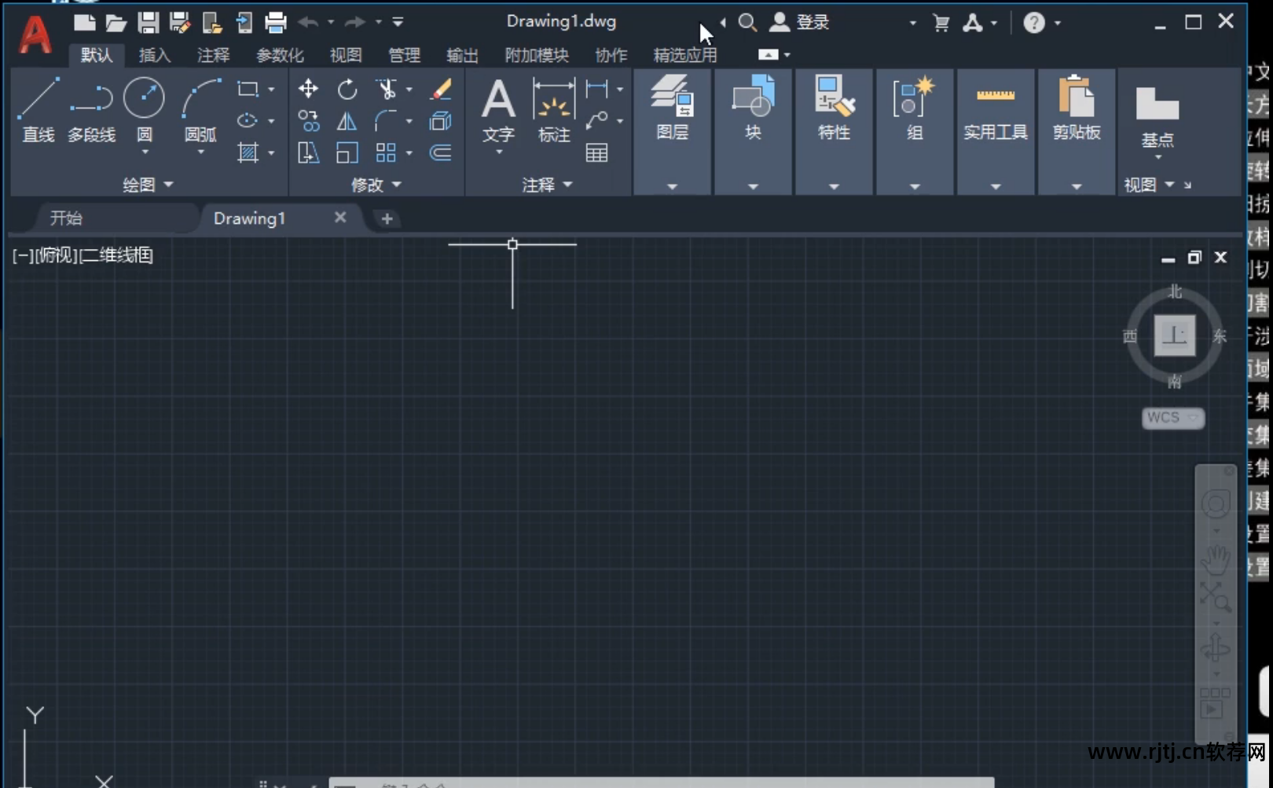Open the WCS coordinate system dropdown

point(1172,418)
